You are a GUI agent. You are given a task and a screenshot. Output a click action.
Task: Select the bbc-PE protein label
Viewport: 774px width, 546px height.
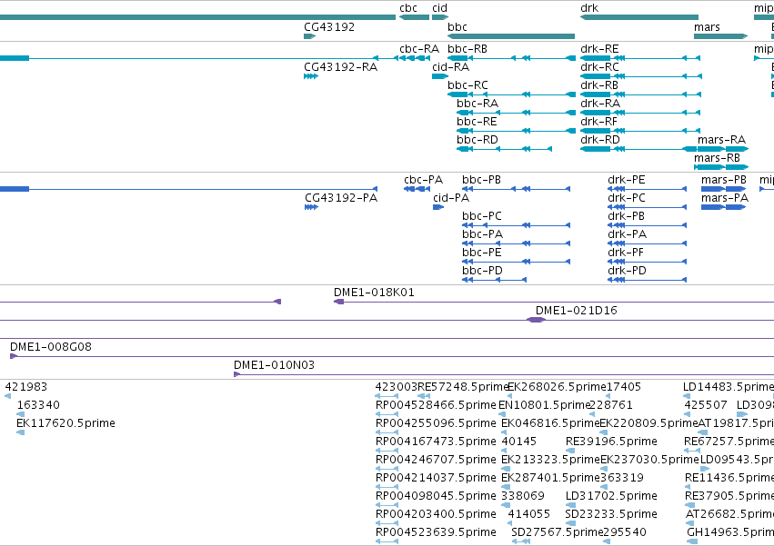click(482, 253)
